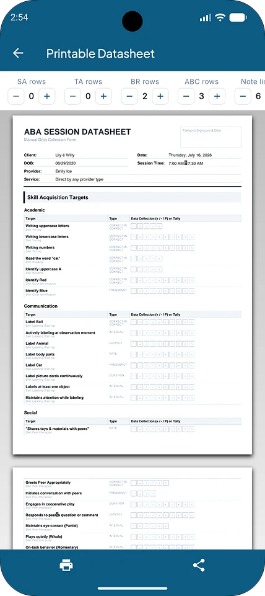265x596 pixels.
Task: Tap the date Thursday, July 16, 2026
Action: pyautogui.click(x=190, y=155)
